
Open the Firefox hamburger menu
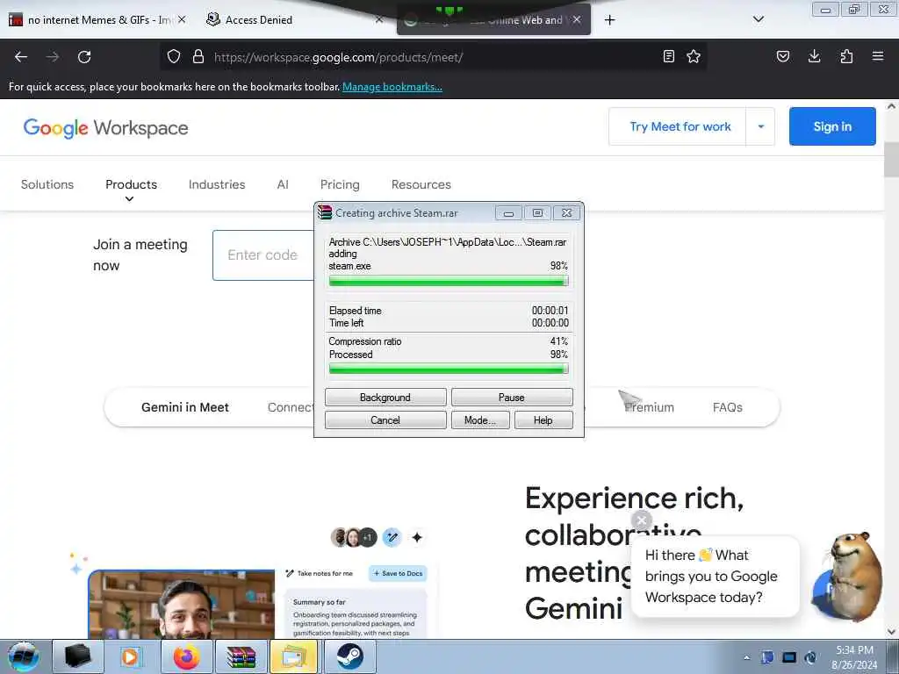click(x=878, y=56)
